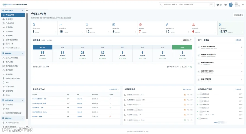This screenshot has width=246, height=134.
Task: Click the globe 全球 region icon
Action: tap(218, 5)
